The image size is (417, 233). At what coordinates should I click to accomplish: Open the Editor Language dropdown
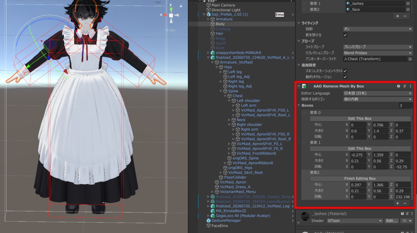tap(377, 93)
